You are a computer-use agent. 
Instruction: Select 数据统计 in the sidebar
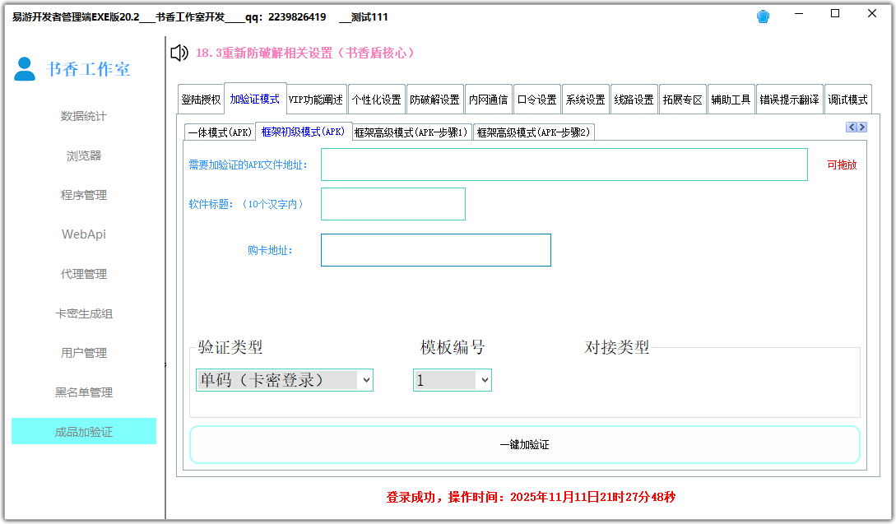[x=83, y=116]
